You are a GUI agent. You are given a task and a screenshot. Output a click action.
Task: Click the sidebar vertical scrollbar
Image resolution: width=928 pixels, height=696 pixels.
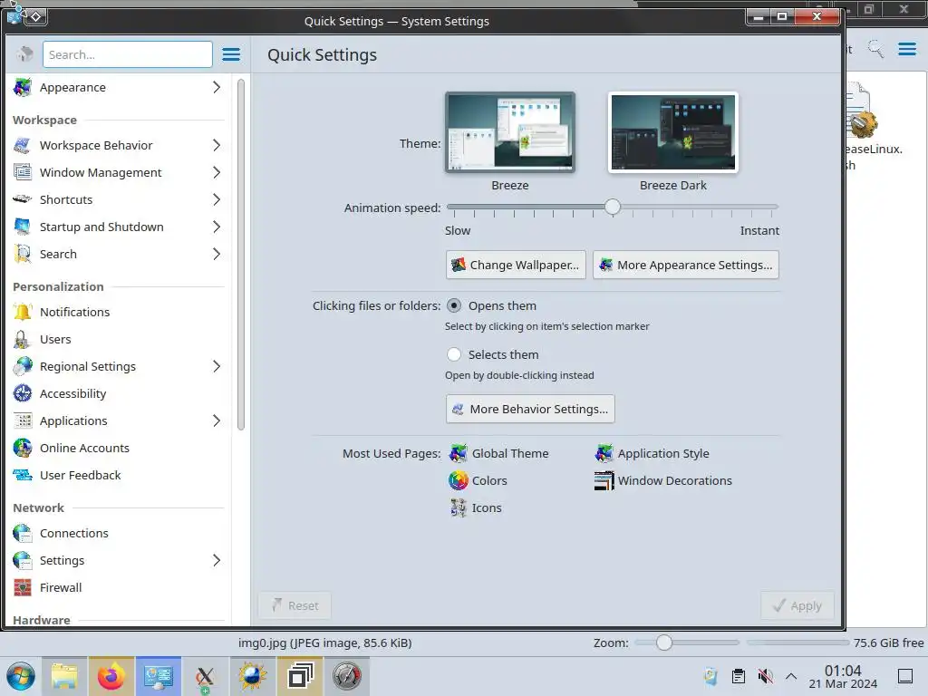tap(241, 255)
